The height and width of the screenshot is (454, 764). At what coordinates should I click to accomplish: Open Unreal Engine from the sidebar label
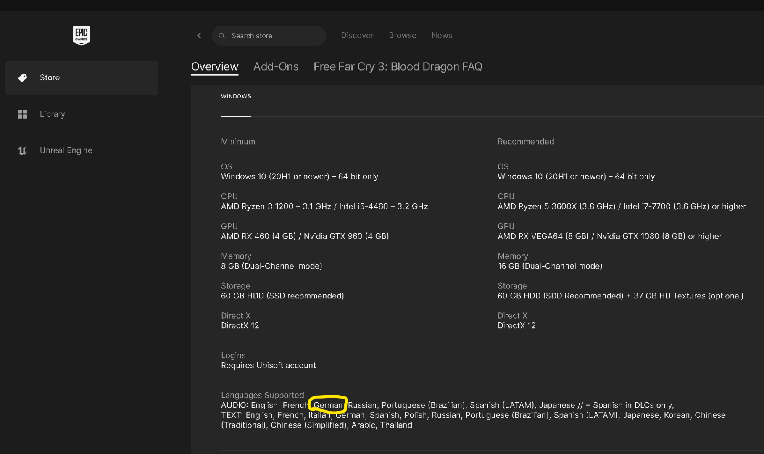coord(66,150)
